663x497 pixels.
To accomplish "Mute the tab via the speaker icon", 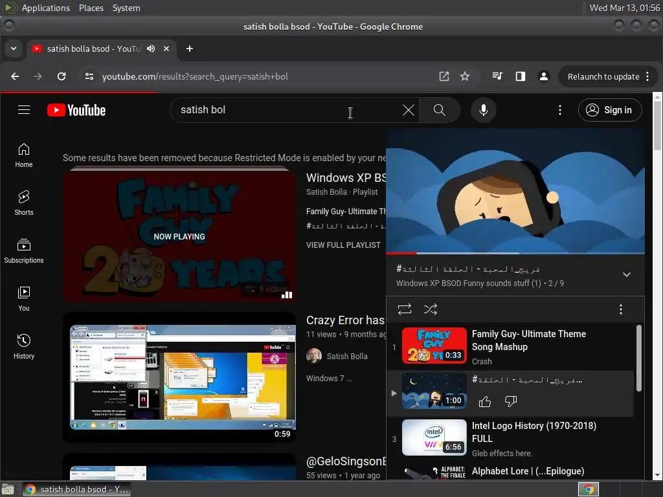I will click(x=151, y=49).
